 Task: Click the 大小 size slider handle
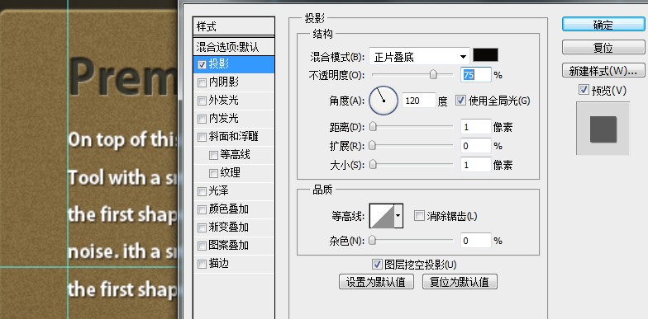tap(373, 165)
